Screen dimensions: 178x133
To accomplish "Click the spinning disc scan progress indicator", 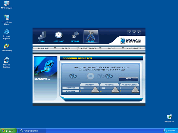I will pyautogui.click(x=90, y=76).
